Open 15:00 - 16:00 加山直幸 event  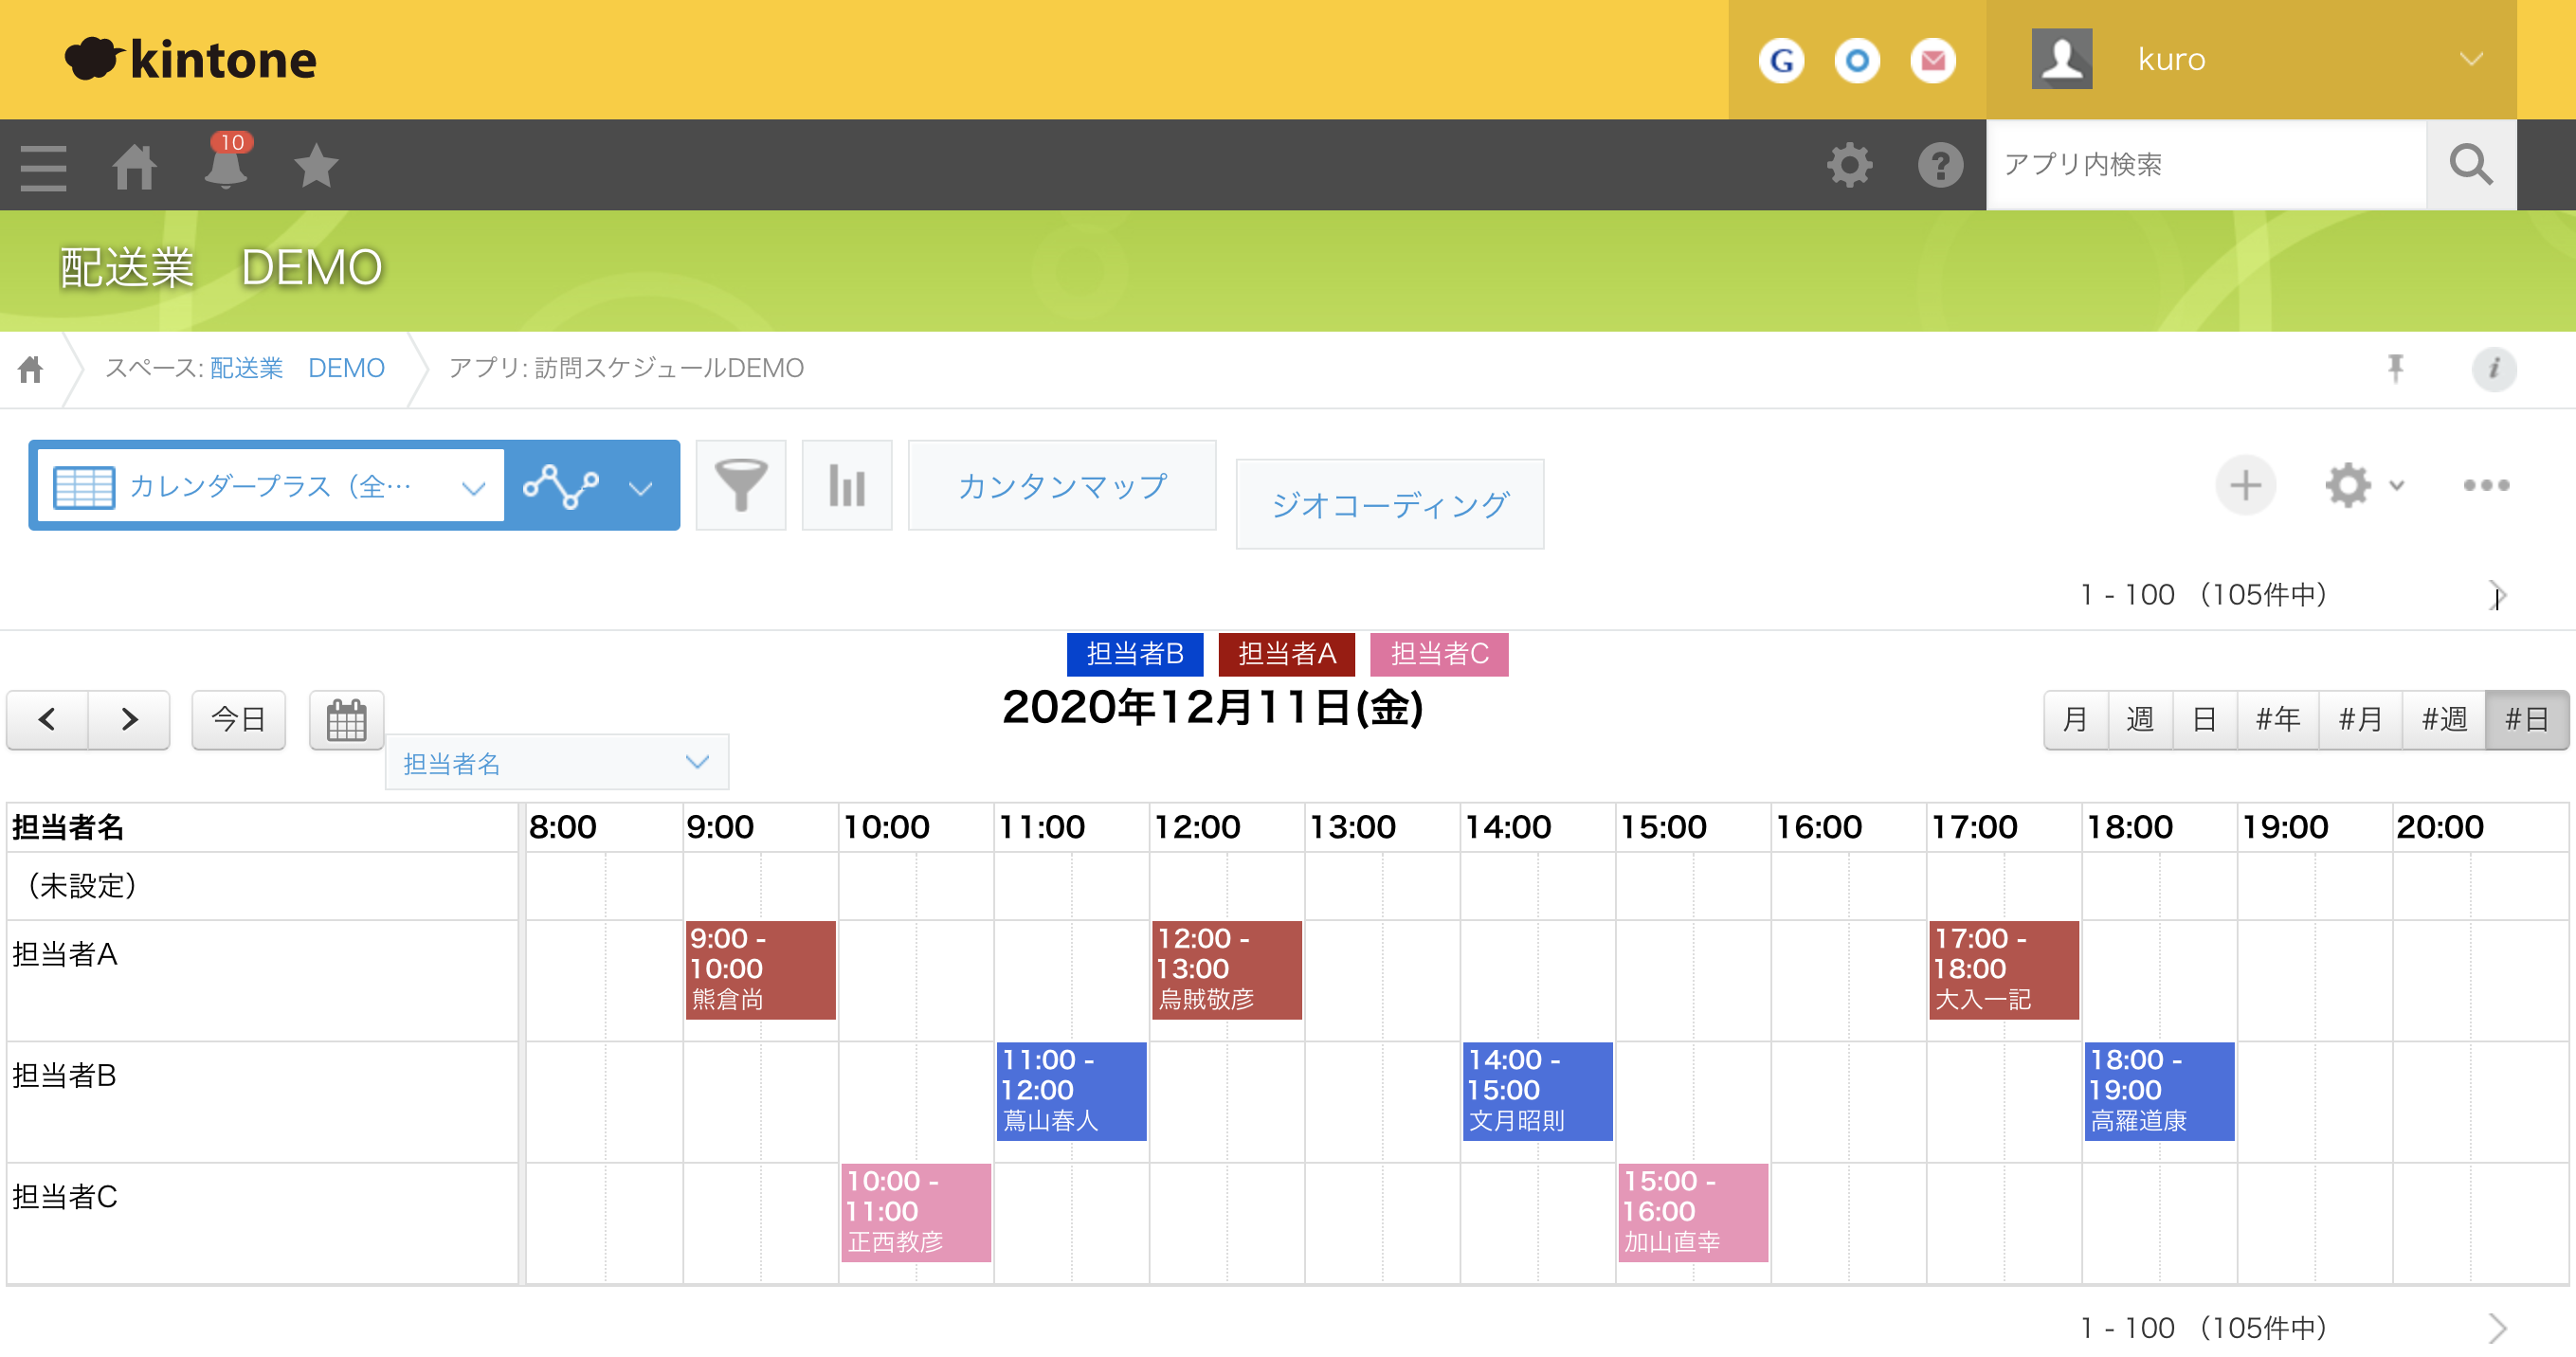point(1693,1212)
